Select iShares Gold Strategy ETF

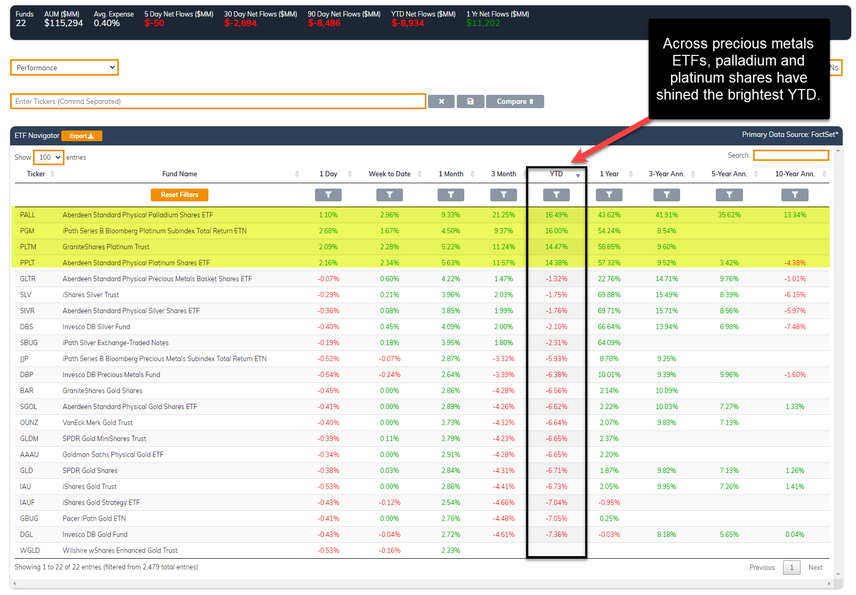click(x=101, y=503)
